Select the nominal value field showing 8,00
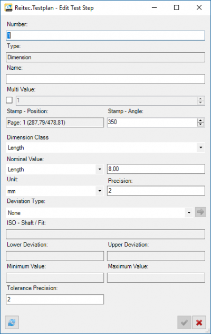Viewport: 211px width, 334px height. pos(156,169)
